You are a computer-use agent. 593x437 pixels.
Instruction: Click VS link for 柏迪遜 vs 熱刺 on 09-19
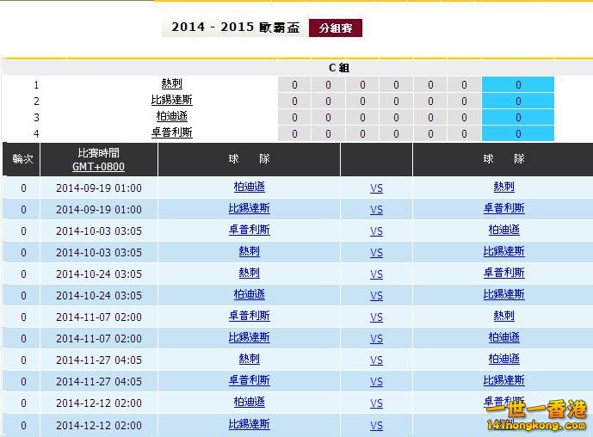[376, 188]
